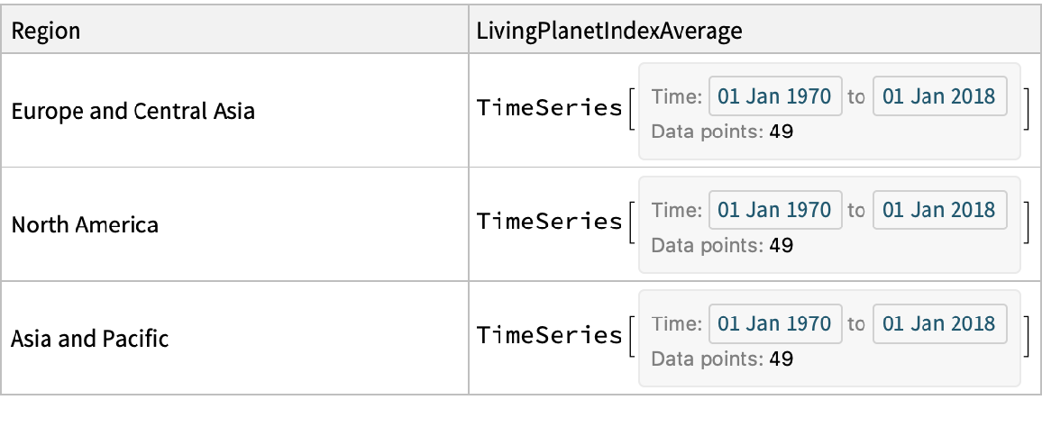1042x427 pixels.
Task: Click the North America region cell
Action: coord(85,224)
